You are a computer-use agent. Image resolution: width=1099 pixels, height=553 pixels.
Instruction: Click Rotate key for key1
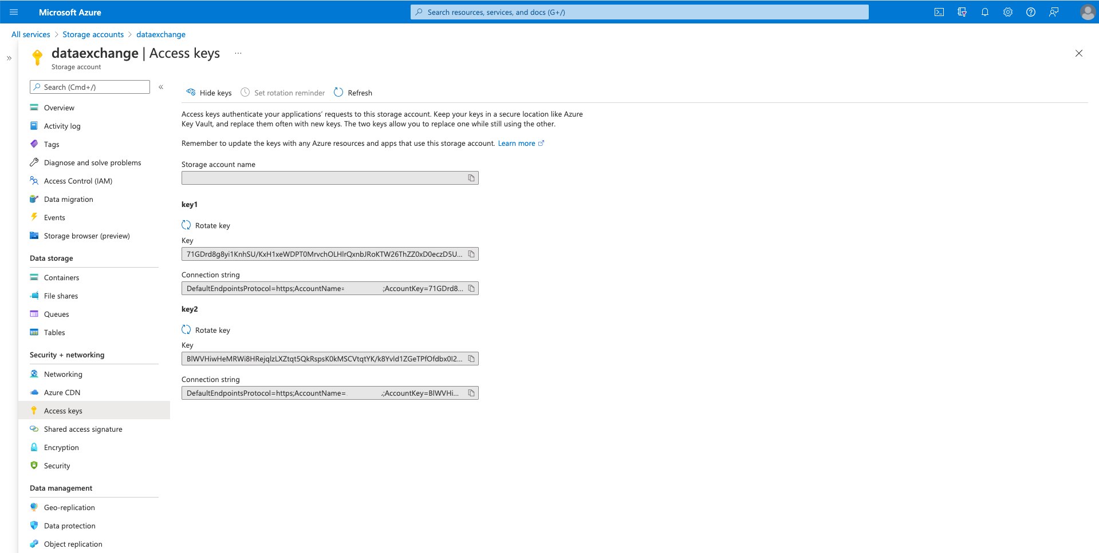206,225
